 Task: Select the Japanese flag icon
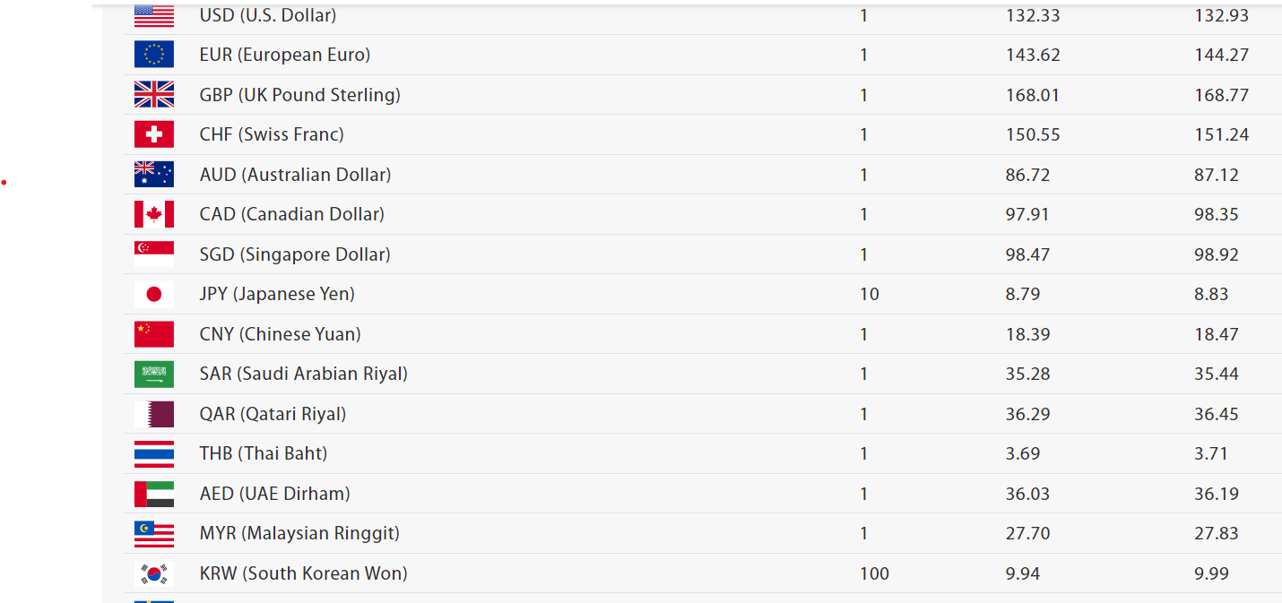pos(154,294)
